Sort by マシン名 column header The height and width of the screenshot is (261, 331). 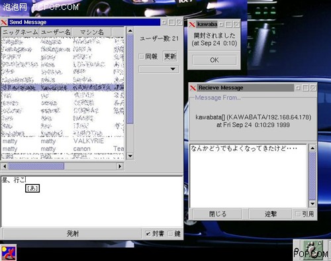pyautogui.click(x=92, y=32)
